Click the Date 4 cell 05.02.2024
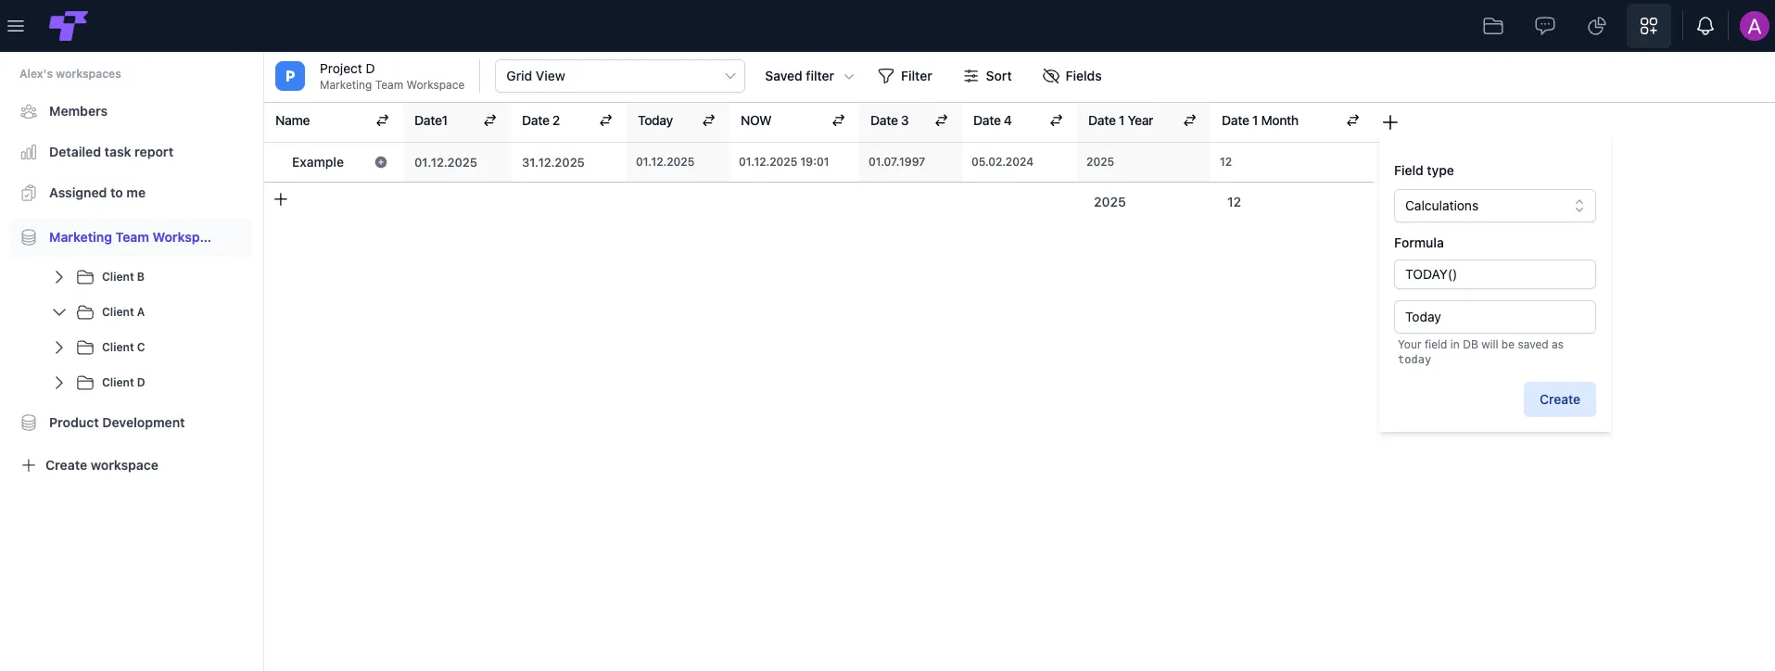The height and width of the screenshot is (671, 1775). 1020,162
